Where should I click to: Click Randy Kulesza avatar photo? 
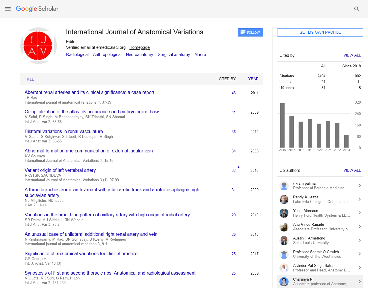click(x=284, y=200)
